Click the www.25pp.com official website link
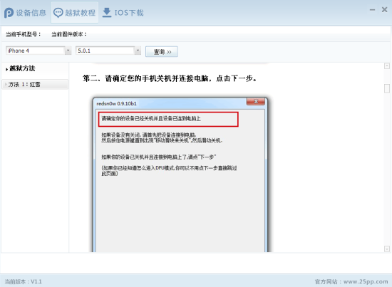This screenshot has width=392, height=287. click(366, 281)
